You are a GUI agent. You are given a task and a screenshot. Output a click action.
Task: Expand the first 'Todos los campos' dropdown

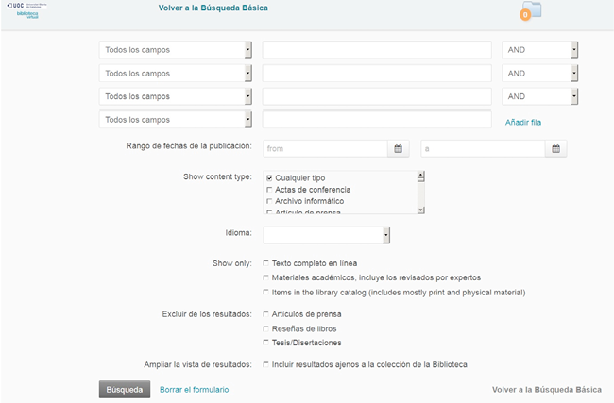click(x=176, y=50)
